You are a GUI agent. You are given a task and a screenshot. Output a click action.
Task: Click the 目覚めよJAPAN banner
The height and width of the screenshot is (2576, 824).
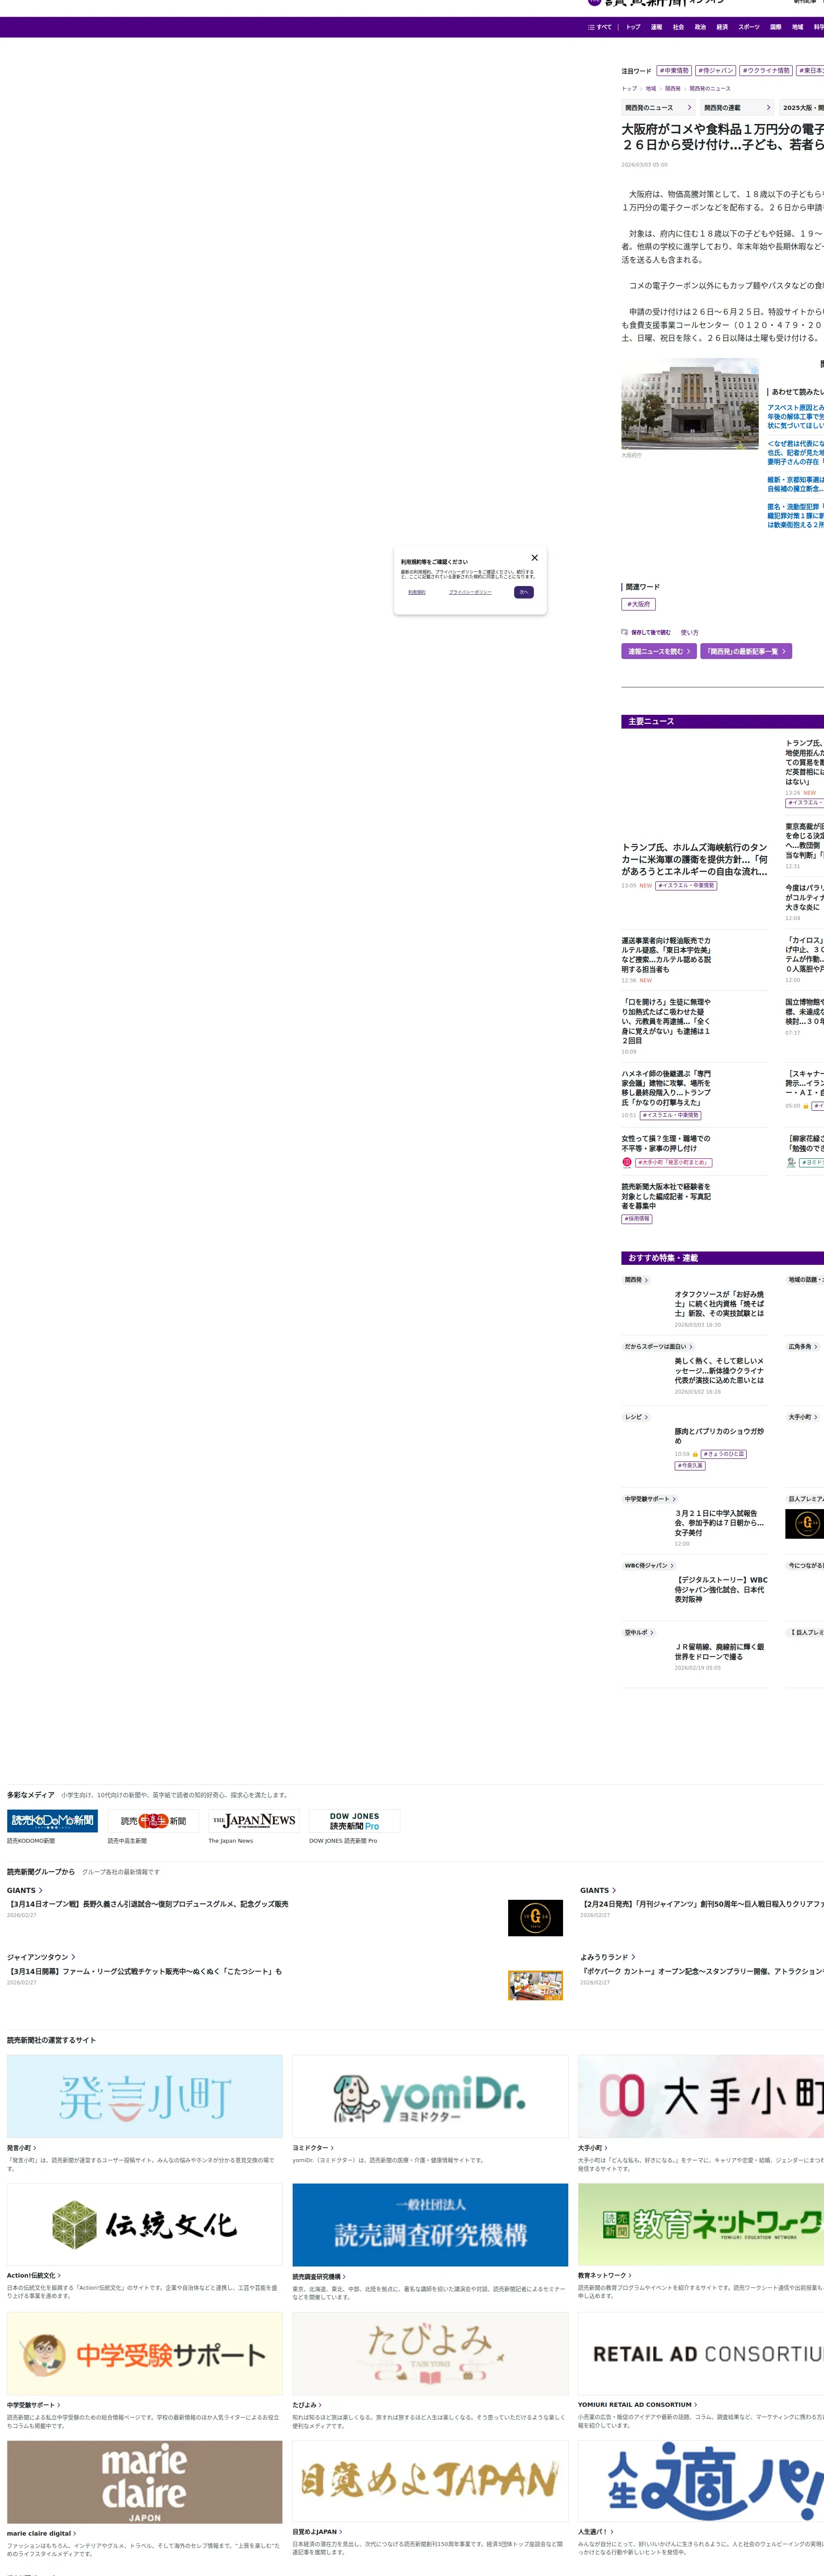[430, 2482]
